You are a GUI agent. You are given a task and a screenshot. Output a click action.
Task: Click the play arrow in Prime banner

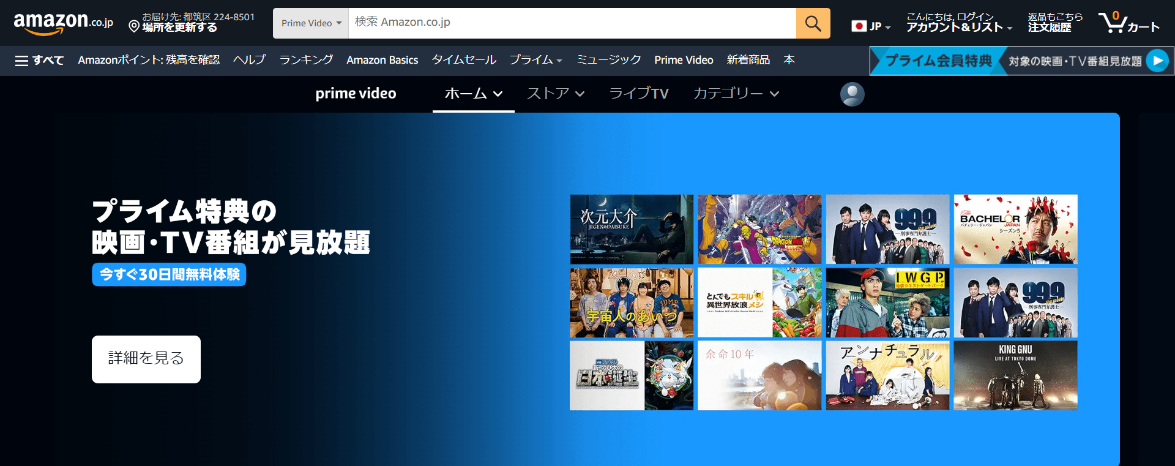point(1157,61)
